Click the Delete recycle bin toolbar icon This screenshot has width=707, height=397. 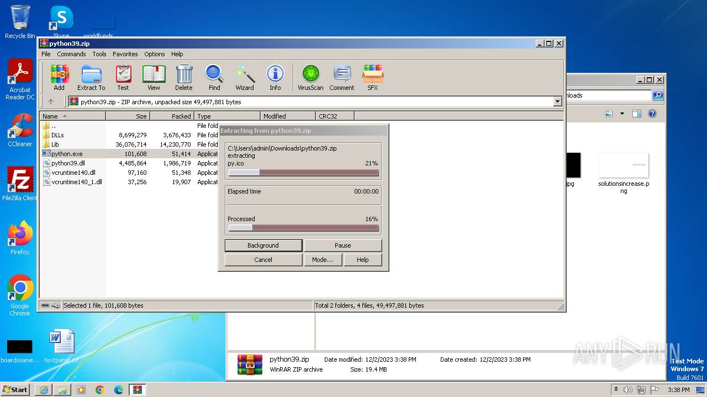pos(184,77)
